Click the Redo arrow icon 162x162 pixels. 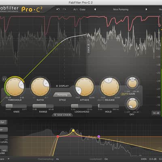pyautogui.click(x=64, y=9)
